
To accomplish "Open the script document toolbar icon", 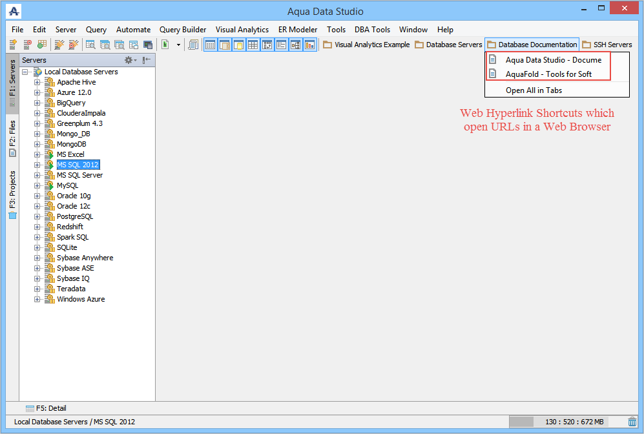I will click(x=193, y=45).
